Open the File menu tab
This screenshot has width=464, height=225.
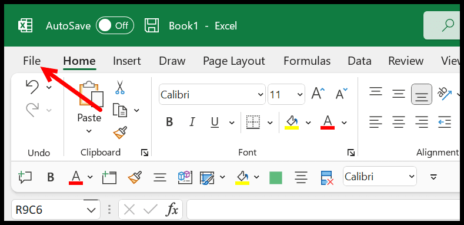point(32,61)
